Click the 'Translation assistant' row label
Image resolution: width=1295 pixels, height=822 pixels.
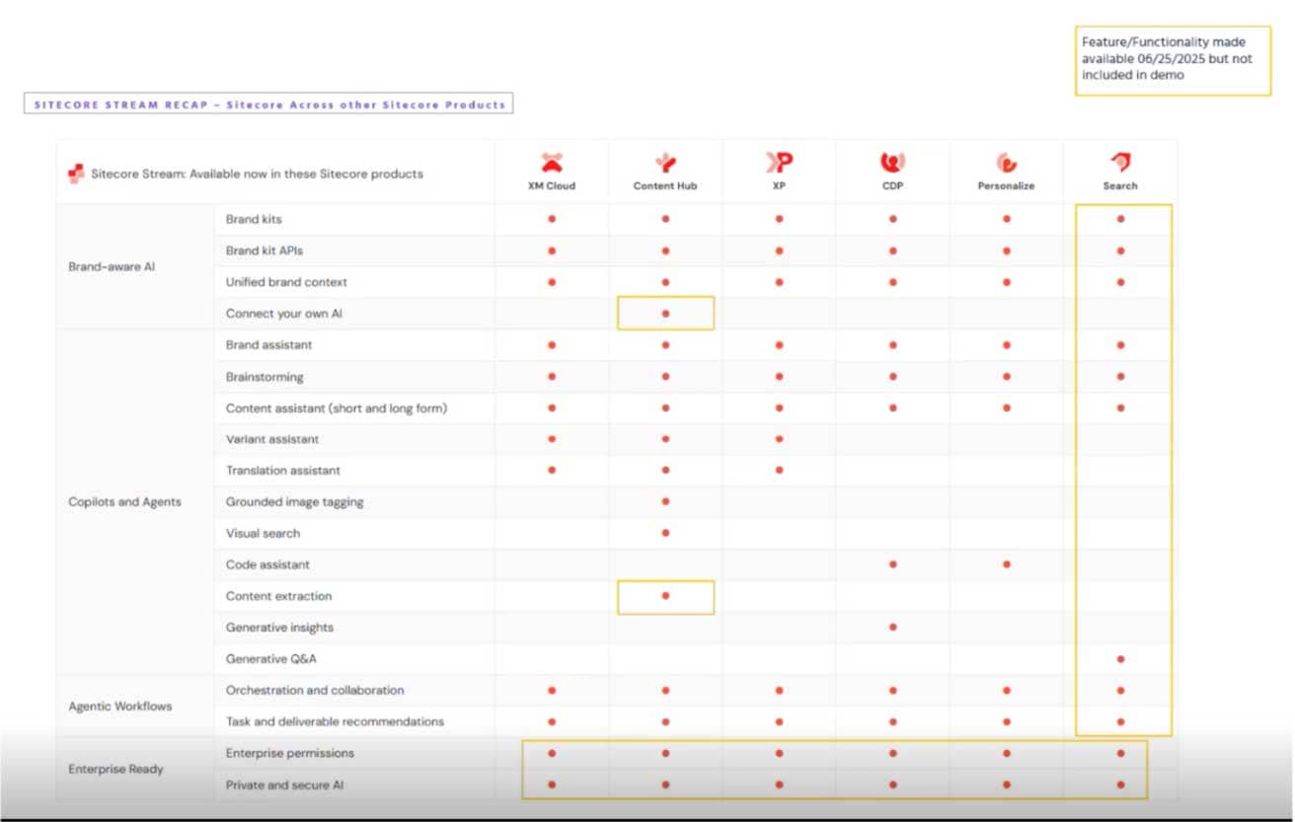pos(282,471)
